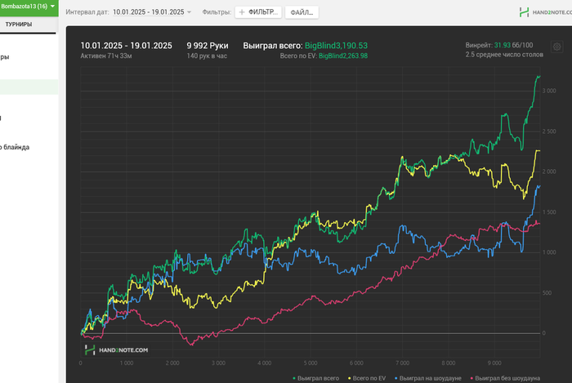Image resolution: width=572 pixels, height=383 pixels.
Task: Select the highlighted green sidebar item
Action: [x=29, y=87]
